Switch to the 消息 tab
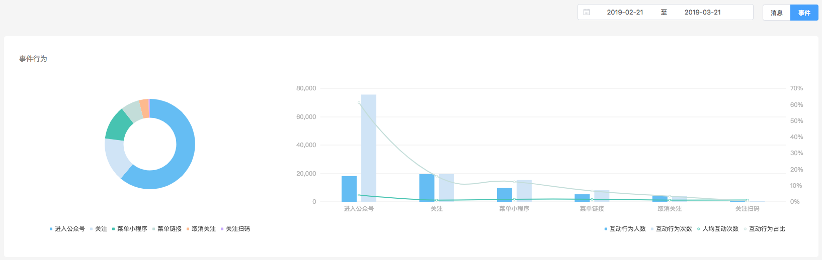 [776, 13]
